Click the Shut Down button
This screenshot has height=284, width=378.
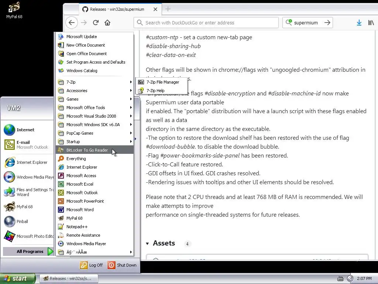point(122,265)
